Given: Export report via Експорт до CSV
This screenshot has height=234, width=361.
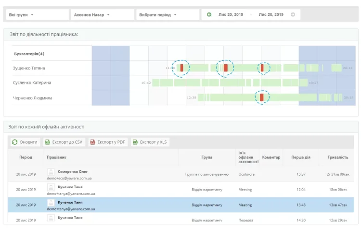Looking at the screenshot, I should point(64,142).
